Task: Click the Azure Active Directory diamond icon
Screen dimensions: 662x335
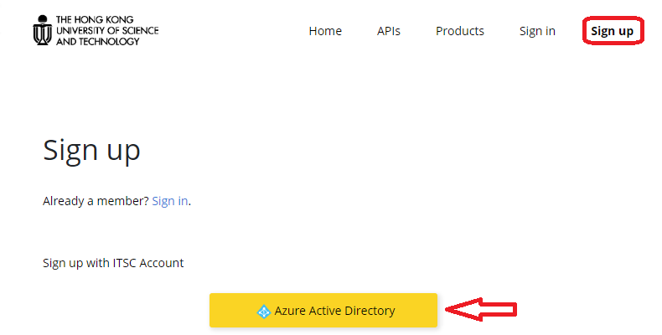Action: (264, 312)
